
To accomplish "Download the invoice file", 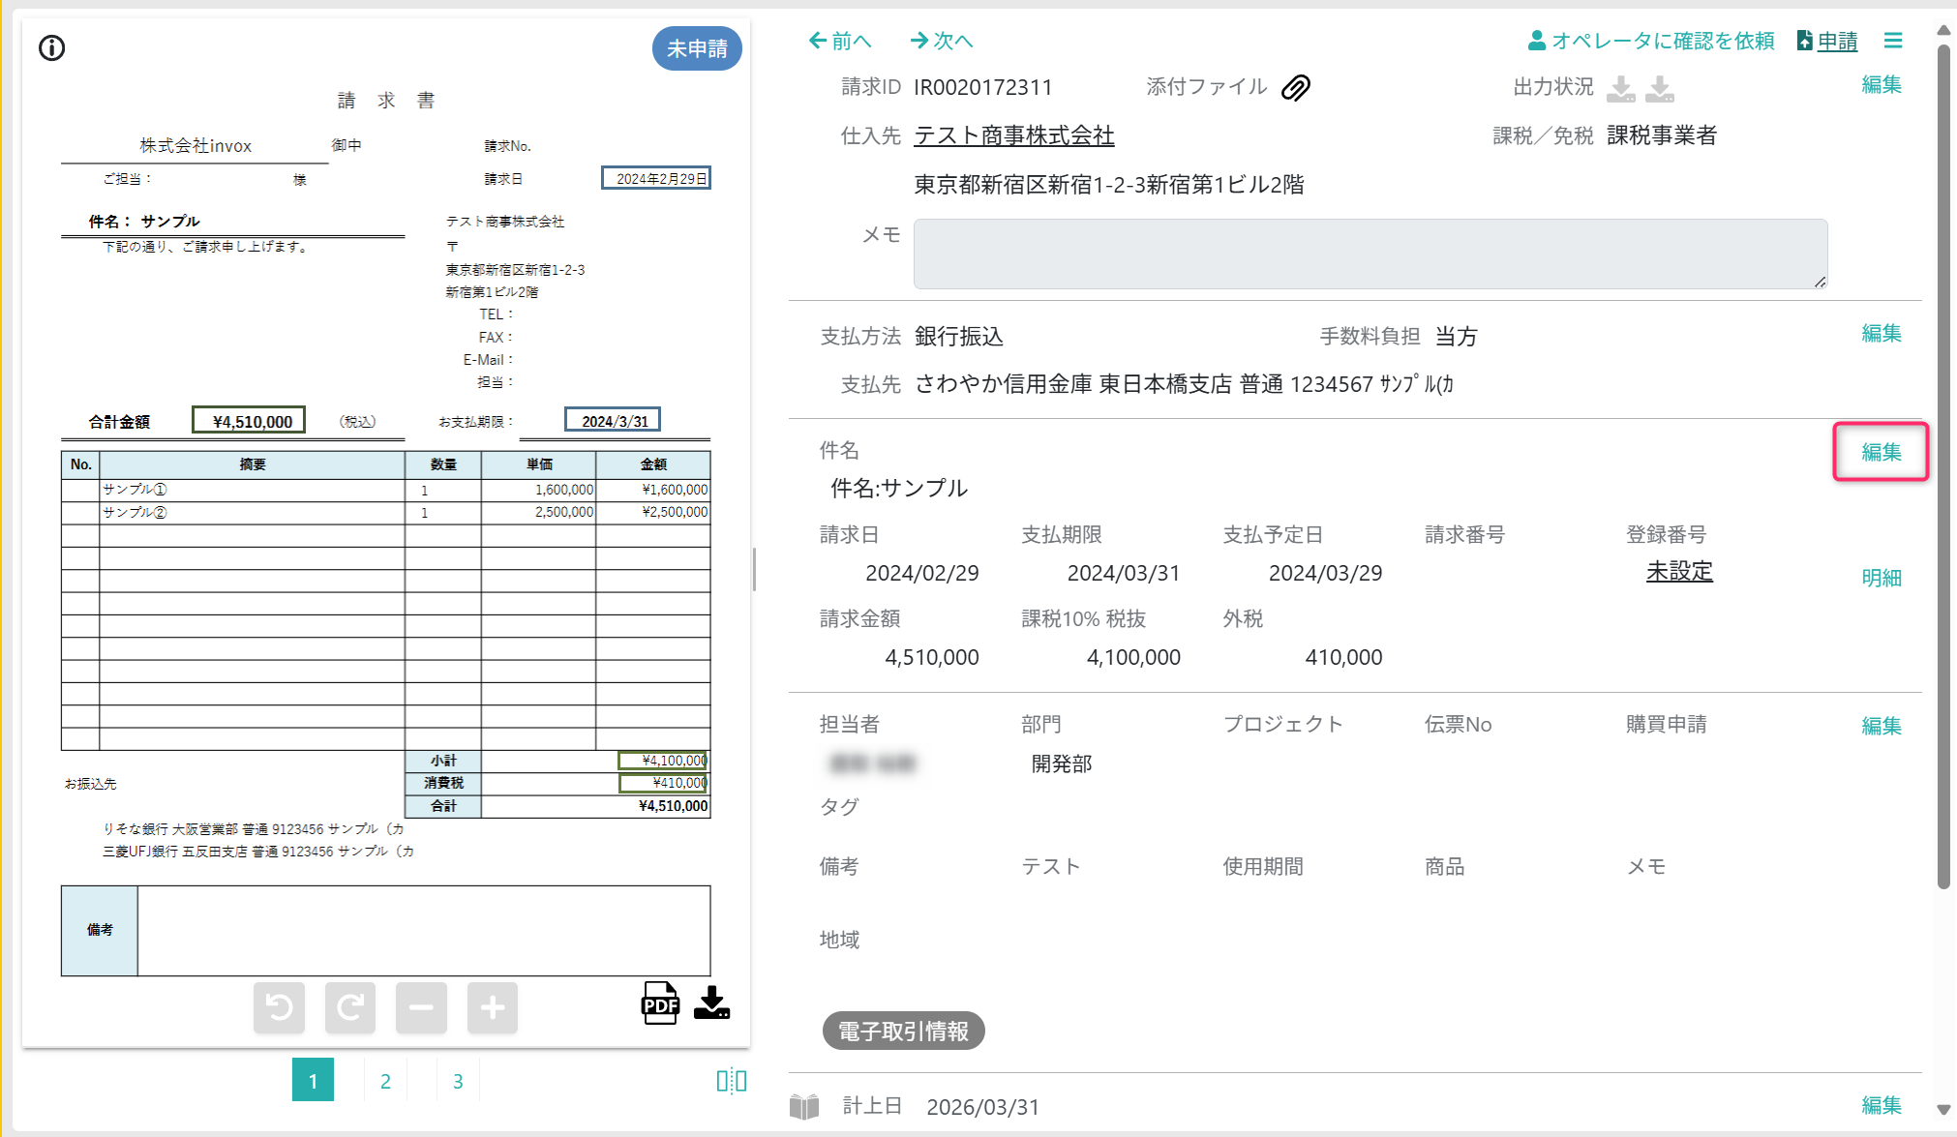I will [711, 1003].
